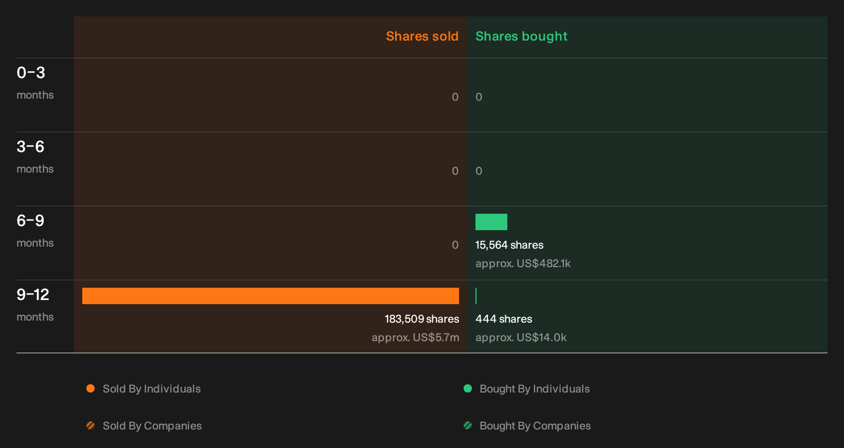Click the orange 183,509 shares sold bar
Image resolution: width=844 pixels, height=448 pixels.
(x=270, y=296)
